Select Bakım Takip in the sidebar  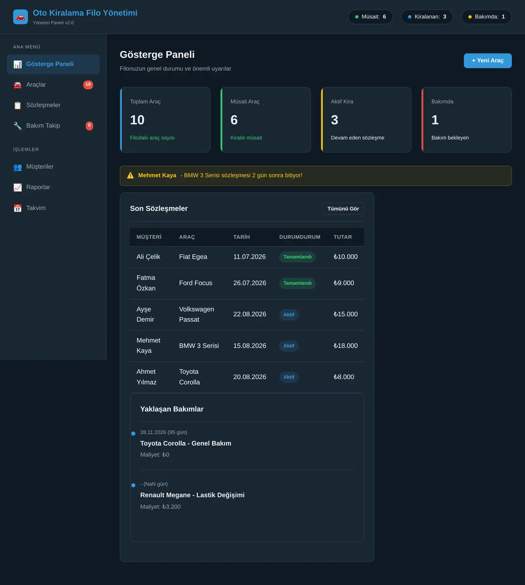(x=53, y=126)
